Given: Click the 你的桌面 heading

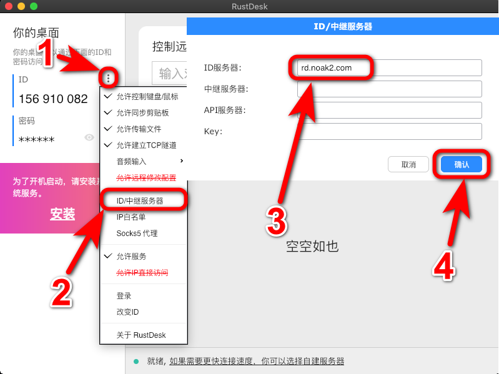Looking at the screenshot, I should (36, 32).
